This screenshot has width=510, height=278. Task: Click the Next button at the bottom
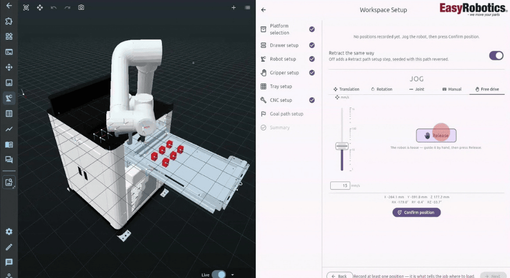493,276
